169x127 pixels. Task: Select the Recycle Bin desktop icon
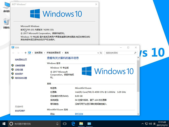[x=6, y=23]
